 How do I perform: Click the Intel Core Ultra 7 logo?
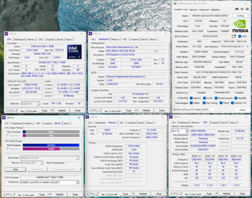click(x=74, y=52)
